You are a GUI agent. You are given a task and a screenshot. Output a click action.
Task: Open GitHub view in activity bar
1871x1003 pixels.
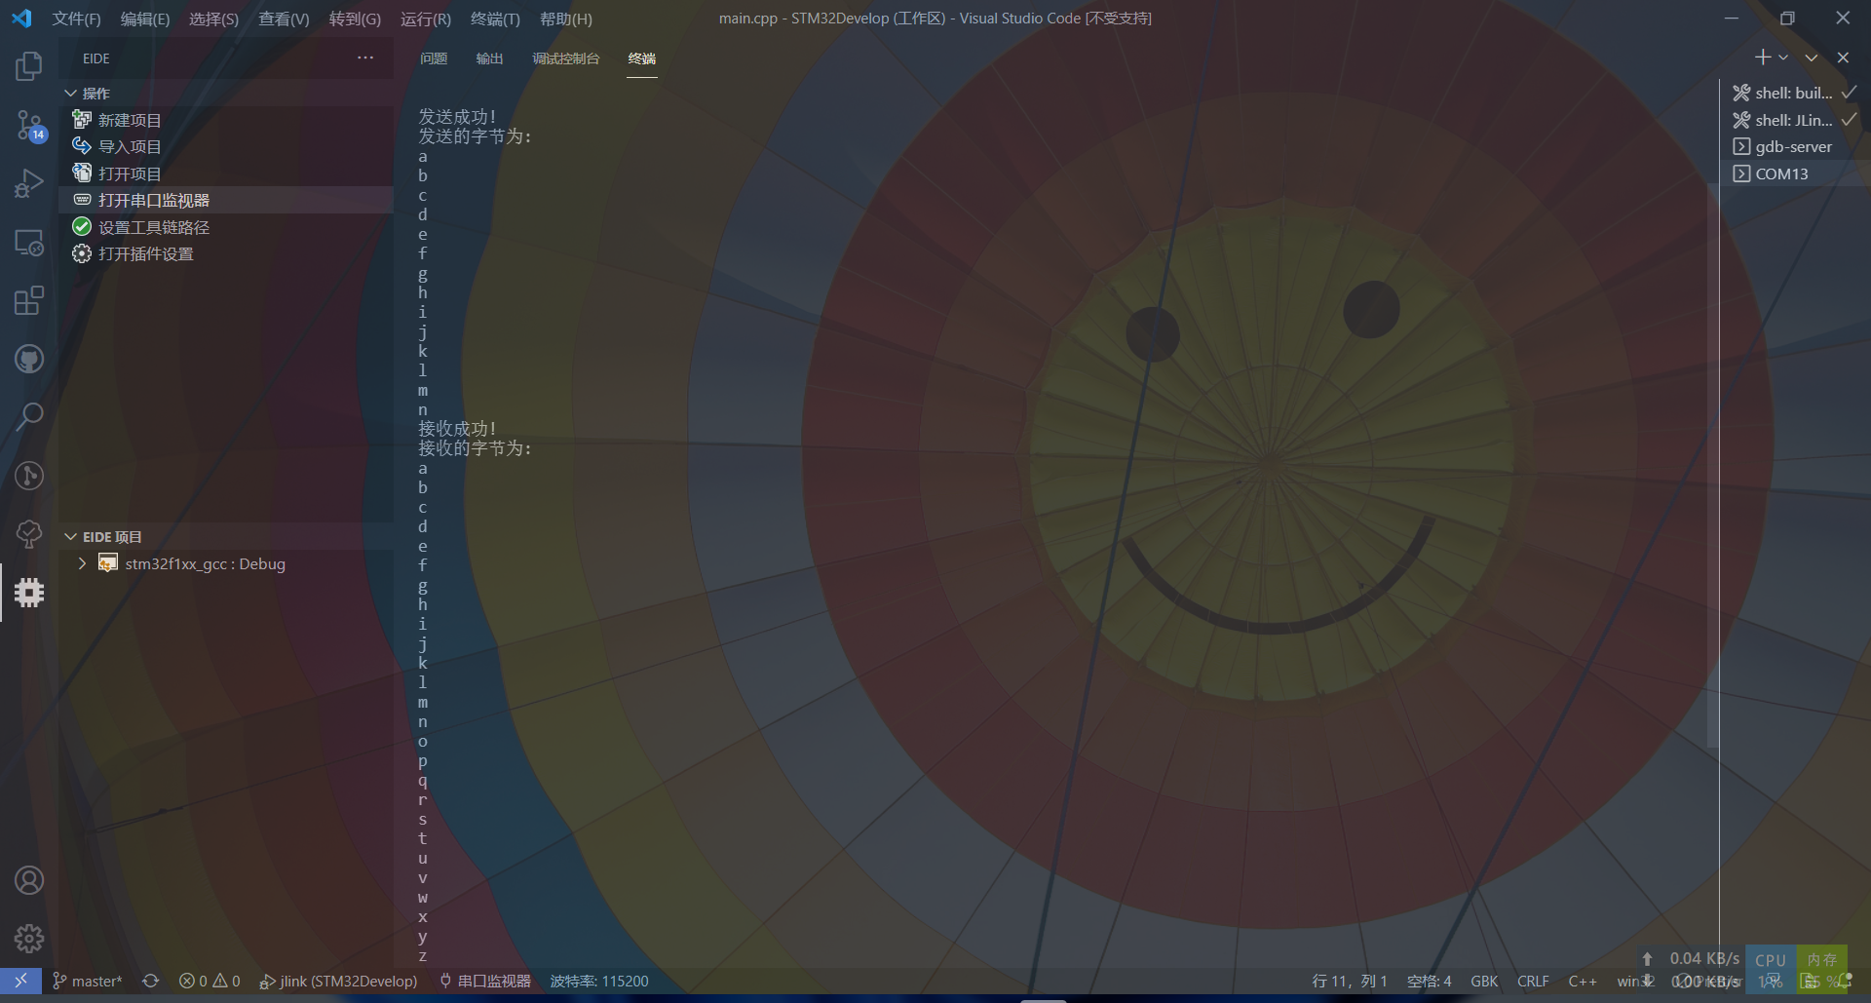(x=29, y=359)
